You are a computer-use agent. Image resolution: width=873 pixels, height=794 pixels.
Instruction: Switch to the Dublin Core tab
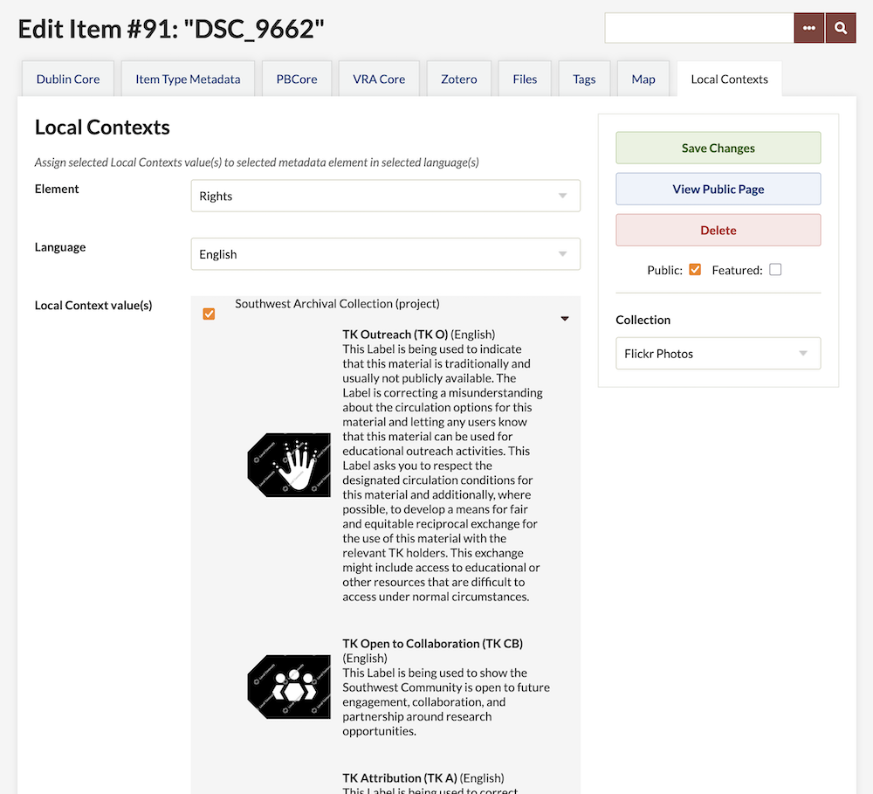[68, 79]
